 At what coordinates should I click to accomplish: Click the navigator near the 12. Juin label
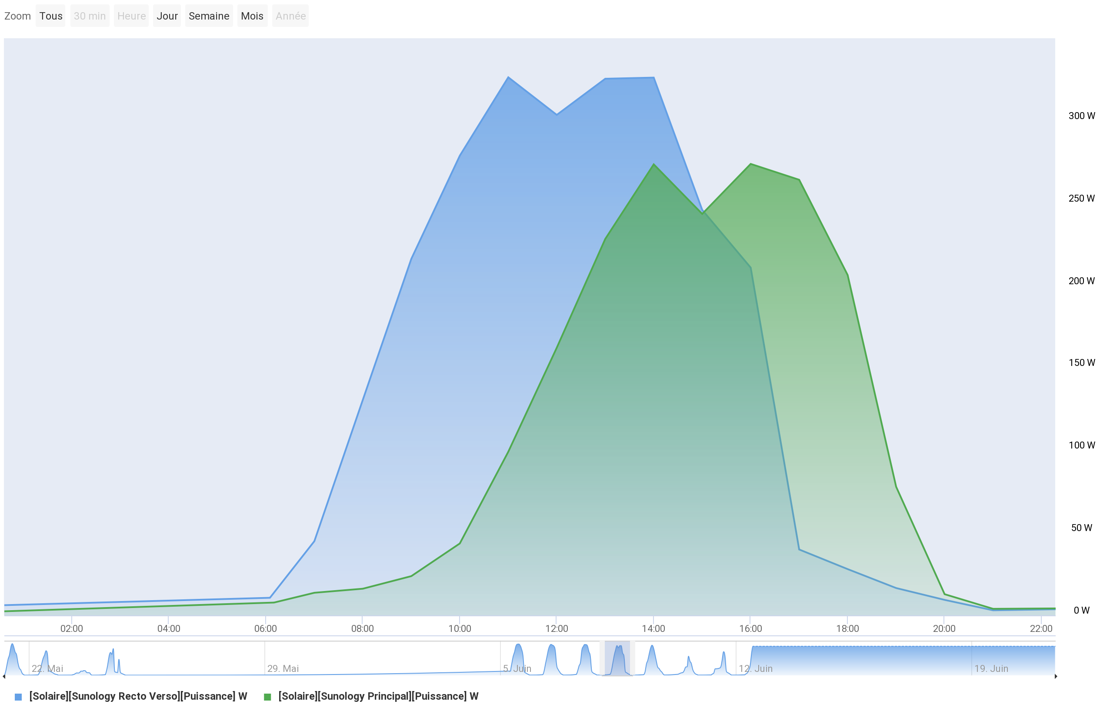click(x=755, y=668)
